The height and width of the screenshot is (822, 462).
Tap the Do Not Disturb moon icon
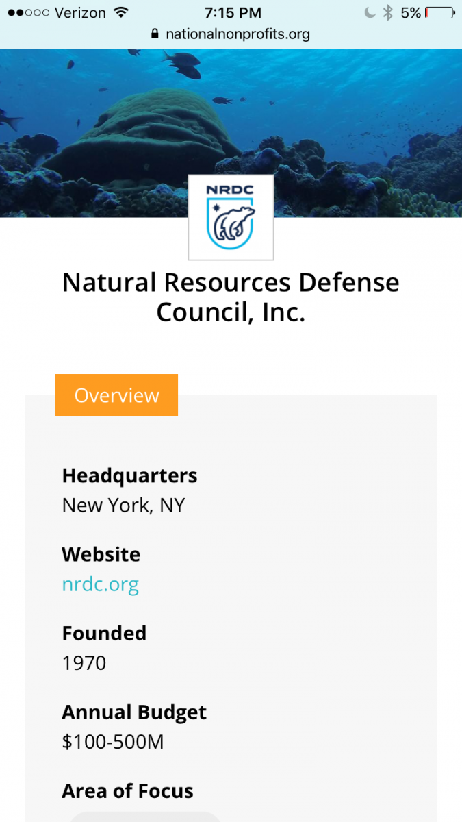[370, 12]
